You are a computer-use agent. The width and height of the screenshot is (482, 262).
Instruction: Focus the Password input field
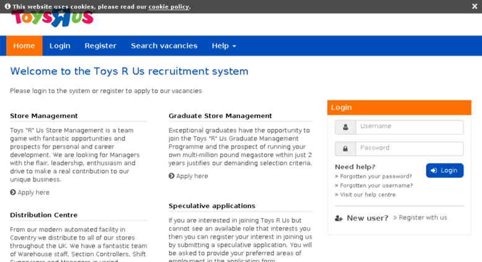(409, 149)
